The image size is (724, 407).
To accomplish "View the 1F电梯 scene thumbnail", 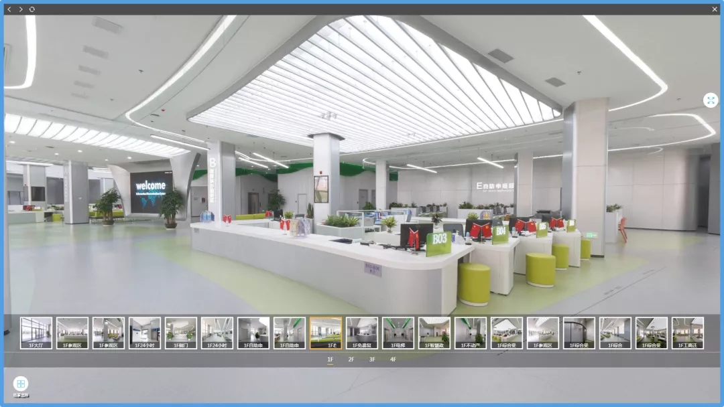I will coord(398,333).
